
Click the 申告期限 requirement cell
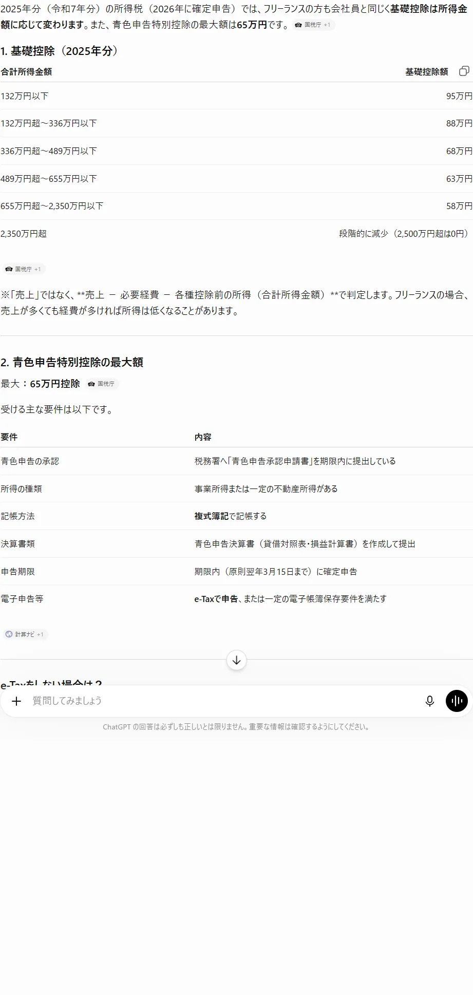click(18, 572)
